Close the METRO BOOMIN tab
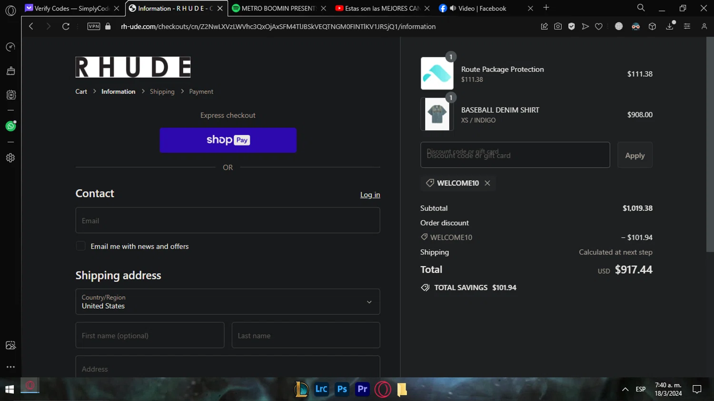Image resolution: width=714 pixels, height=401 pixels. point(324,9)
